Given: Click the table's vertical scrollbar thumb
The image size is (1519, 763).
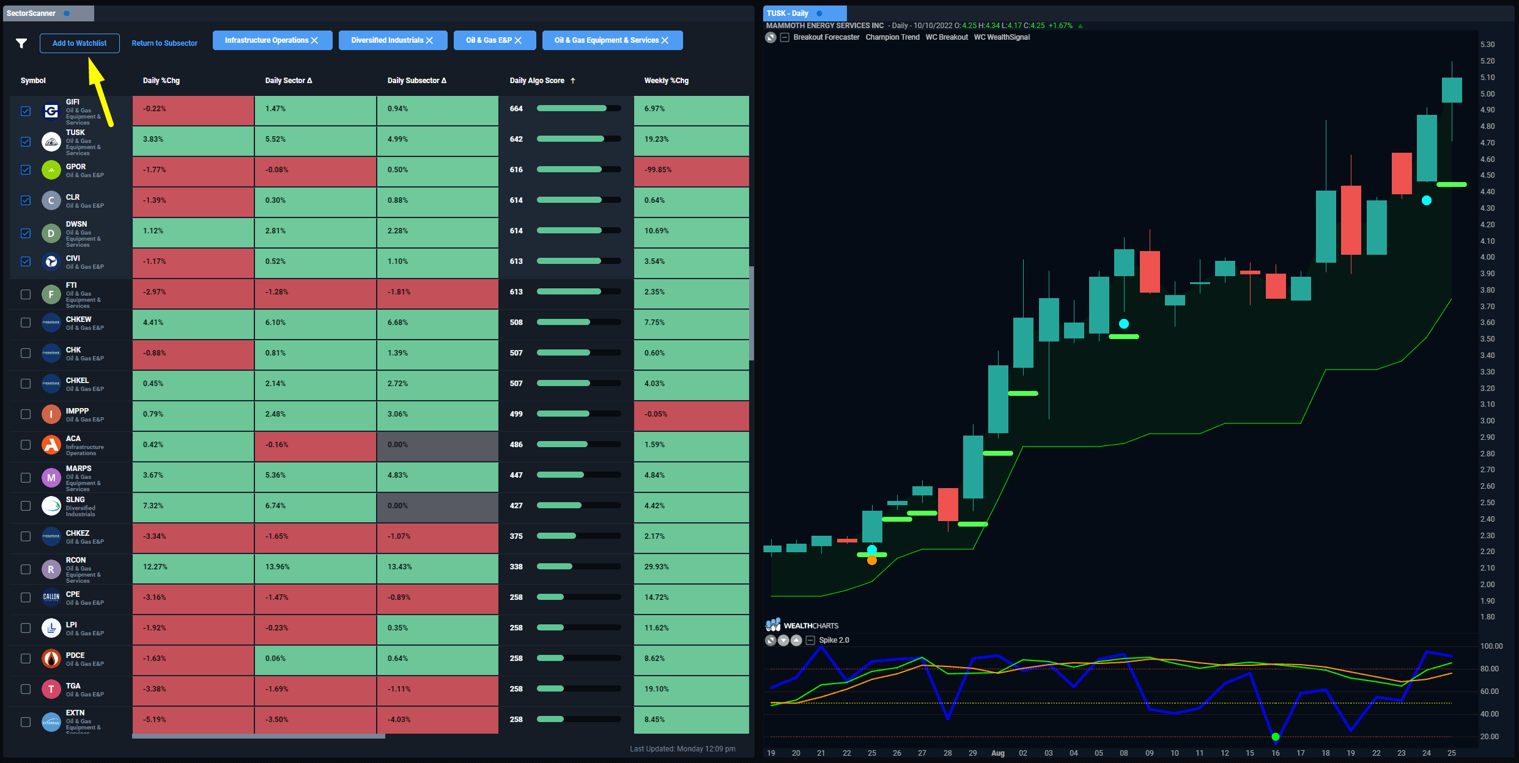Looking at the screenshot, I should click(x=752, y=313).
